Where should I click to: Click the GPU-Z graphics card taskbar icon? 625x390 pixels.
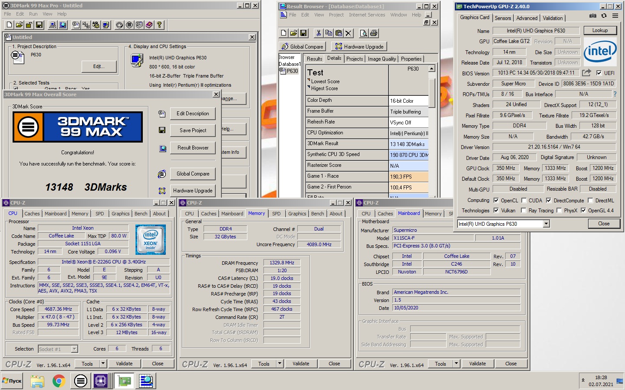tap(124, 381)
